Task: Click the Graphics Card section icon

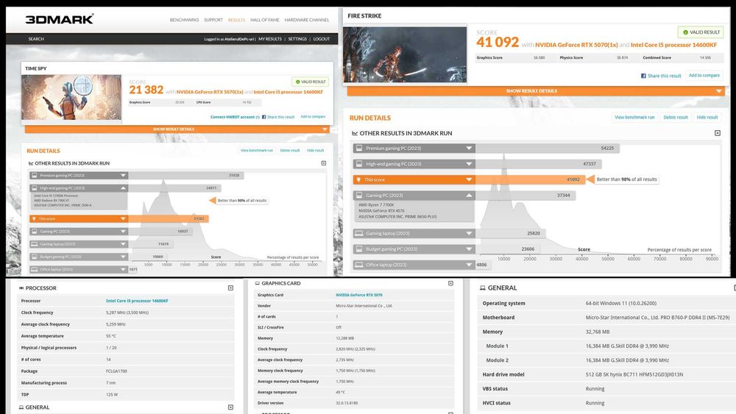Action: 257,283
